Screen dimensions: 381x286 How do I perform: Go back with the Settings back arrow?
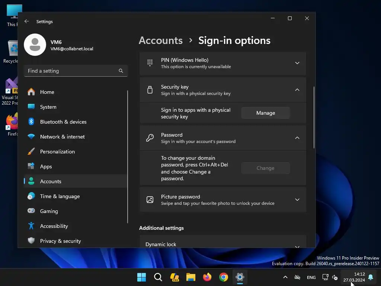click(27, 21)
